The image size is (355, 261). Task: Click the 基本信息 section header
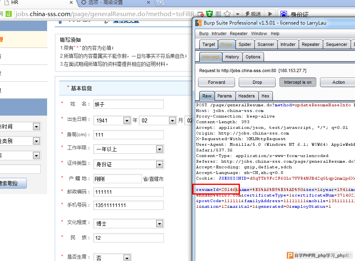click(81, 88)
